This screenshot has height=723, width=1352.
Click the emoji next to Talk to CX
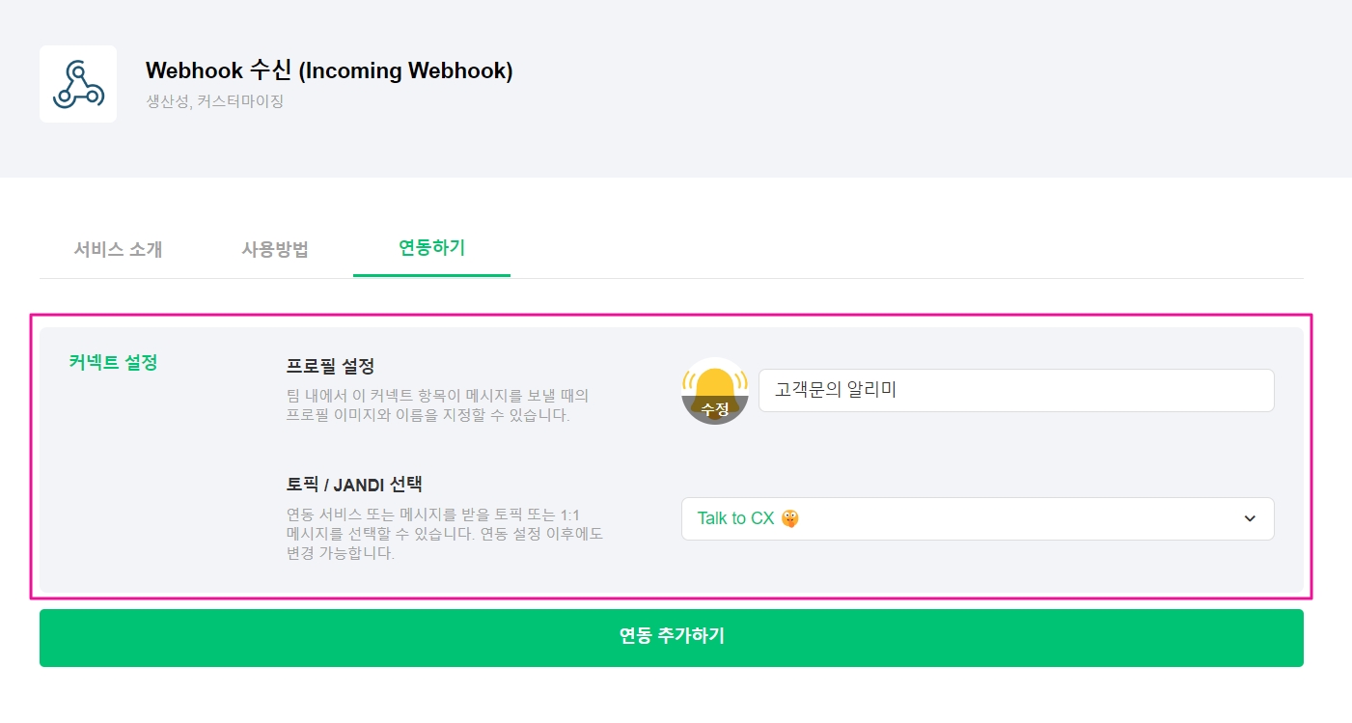(x=790, y=518)
